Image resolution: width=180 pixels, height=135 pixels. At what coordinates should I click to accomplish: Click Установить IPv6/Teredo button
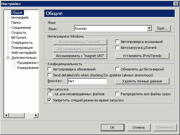click(x=142, y=56)
